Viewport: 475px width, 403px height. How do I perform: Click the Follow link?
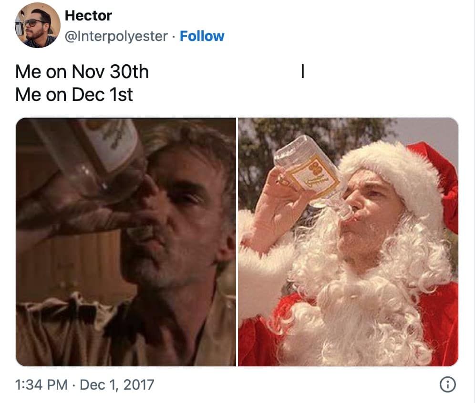pyautogui.click(x=203, y=36)
